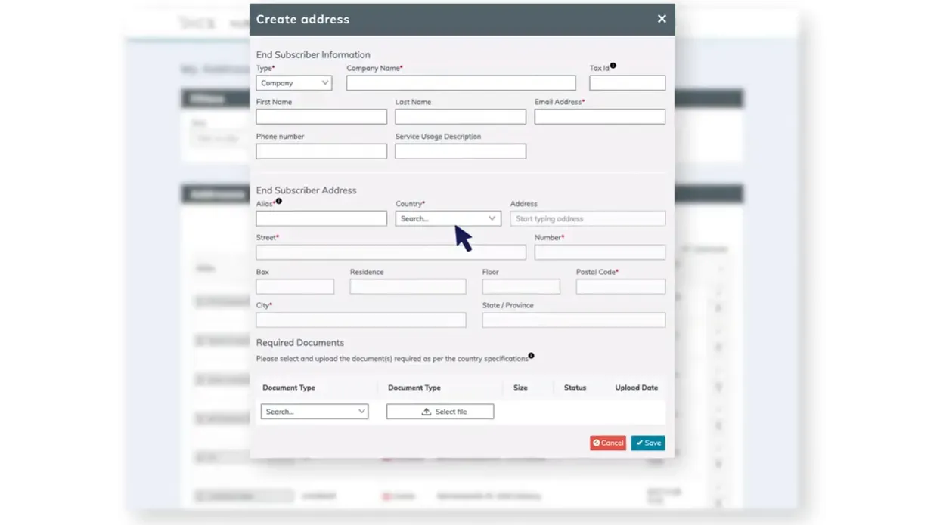Viewport: 943px width, 525px height.
Task: Open the country specifications info icon
Action: coord(532,355)
